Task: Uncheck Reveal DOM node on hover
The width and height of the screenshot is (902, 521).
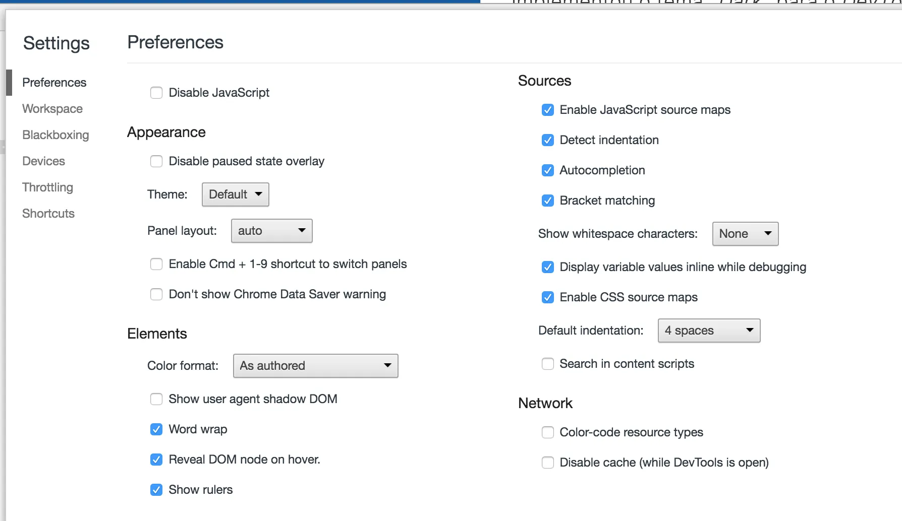Action: click(x=156, y=460)
